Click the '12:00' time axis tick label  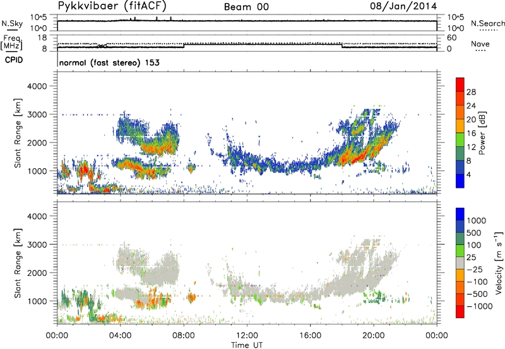(x=247, y=336)
